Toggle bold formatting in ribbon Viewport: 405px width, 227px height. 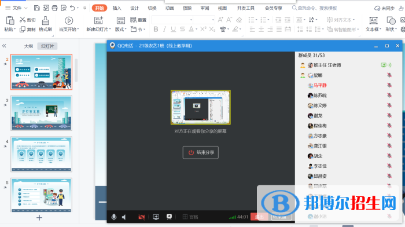pos(156,29)
